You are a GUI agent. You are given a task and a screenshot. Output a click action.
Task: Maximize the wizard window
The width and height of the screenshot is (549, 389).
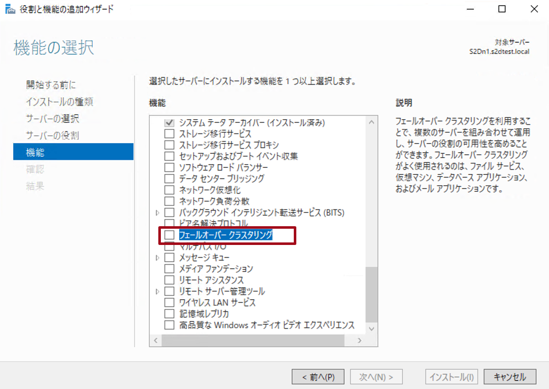(x=502, y=9)
